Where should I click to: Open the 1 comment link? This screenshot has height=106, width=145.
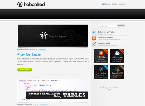tap(42, 104)
